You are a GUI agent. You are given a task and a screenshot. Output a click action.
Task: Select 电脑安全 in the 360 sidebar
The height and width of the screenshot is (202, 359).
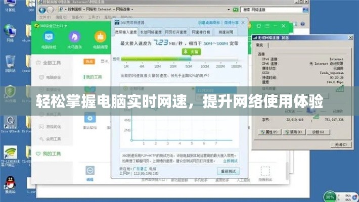point(51,77)
